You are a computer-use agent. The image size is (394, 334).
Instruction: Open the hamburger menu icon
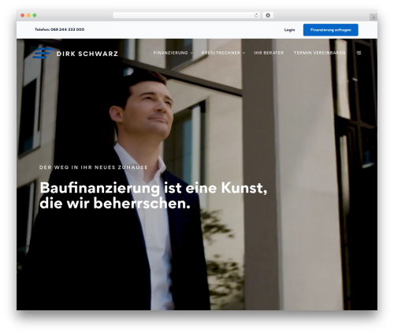(x=359, y=53)
